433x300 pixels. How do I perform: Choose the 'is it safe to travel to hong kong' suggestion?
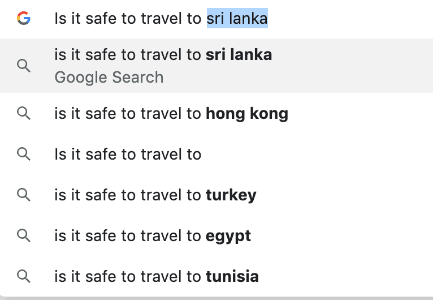[216, 114]
